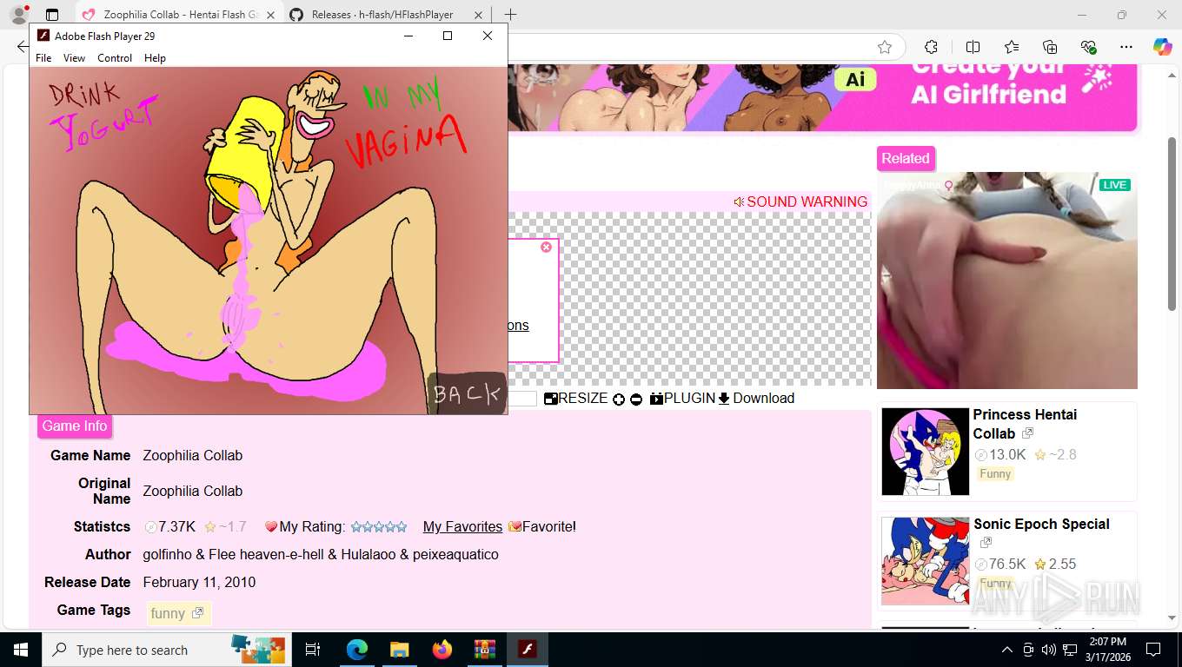1182x667 pixels.
Task: Open the Browser essentials icon
Action: 1088,47
